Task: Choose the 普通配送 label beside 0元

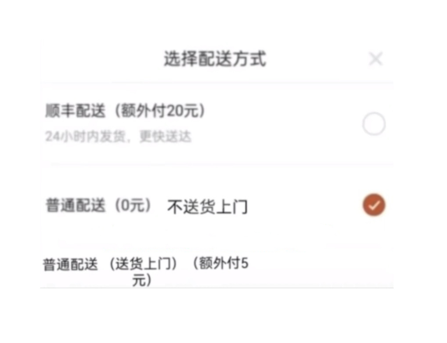Action: pos(76,205)
